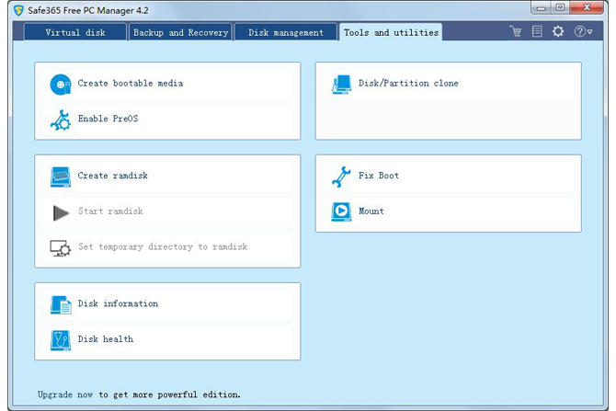Viewport: 616px width, 411px height.
Task: Click the Create ramdisk memory icon
Action: (x=61, y=177)
